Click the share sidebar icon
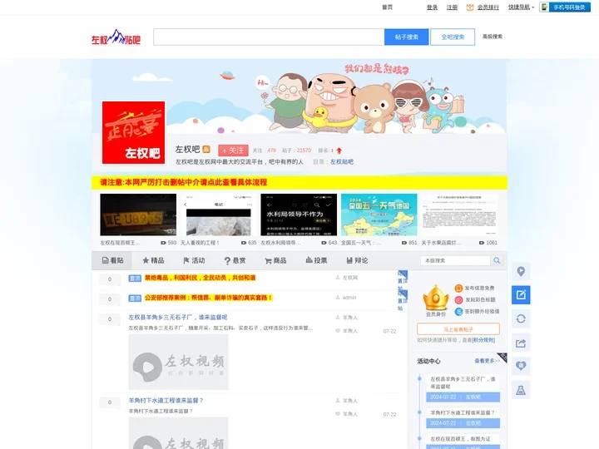Viewport: 599px width, 449px height. click(x=521, y=343)
